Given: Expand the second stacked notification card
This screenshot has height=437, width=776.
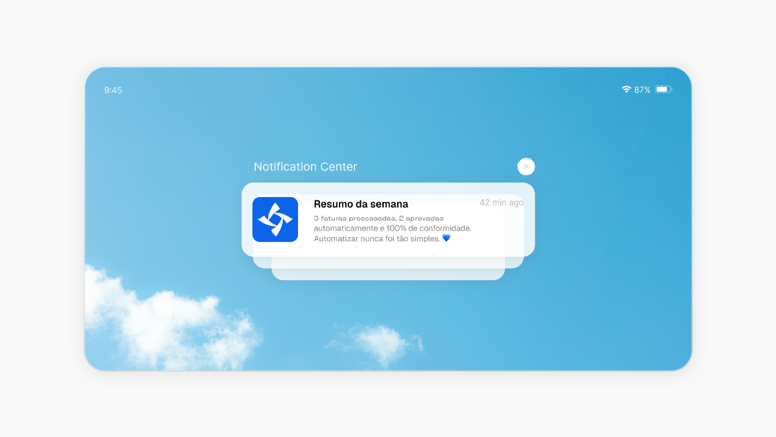Looking at the screenshot, I should point(388,263).
